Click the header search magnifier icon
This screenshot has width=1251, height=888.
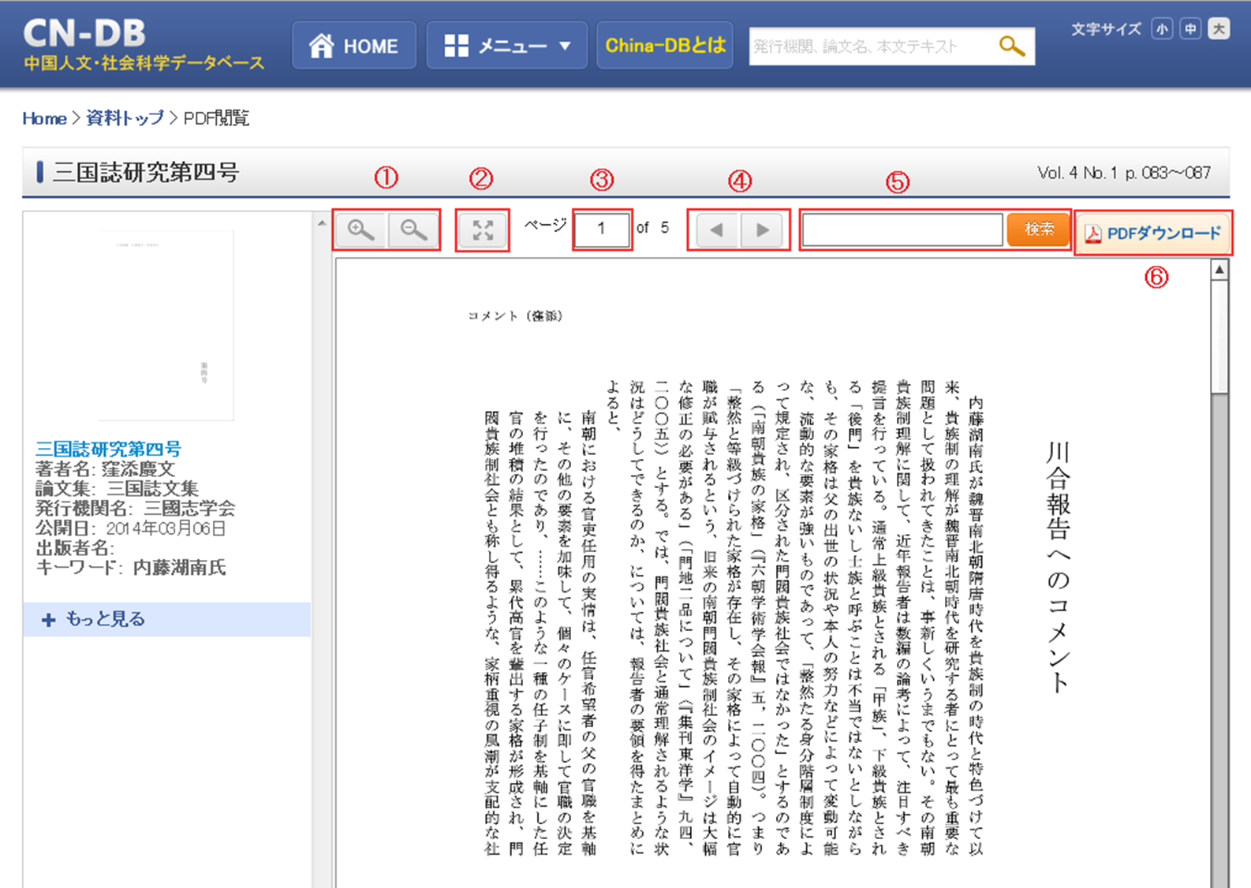coord(1011,47)
